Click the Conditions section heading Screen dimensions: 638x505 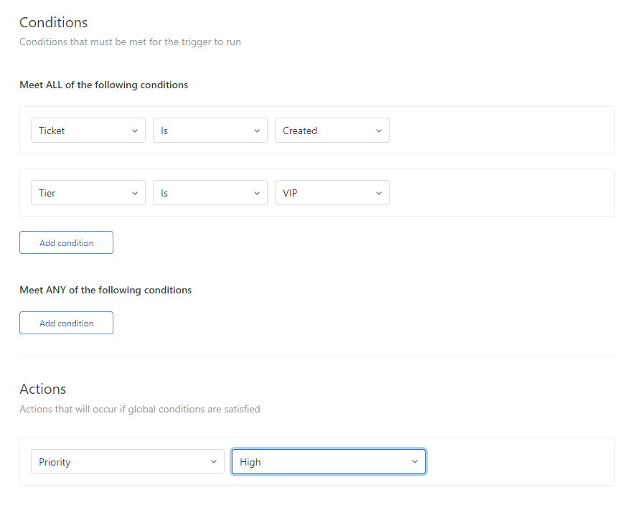(53, 23)
